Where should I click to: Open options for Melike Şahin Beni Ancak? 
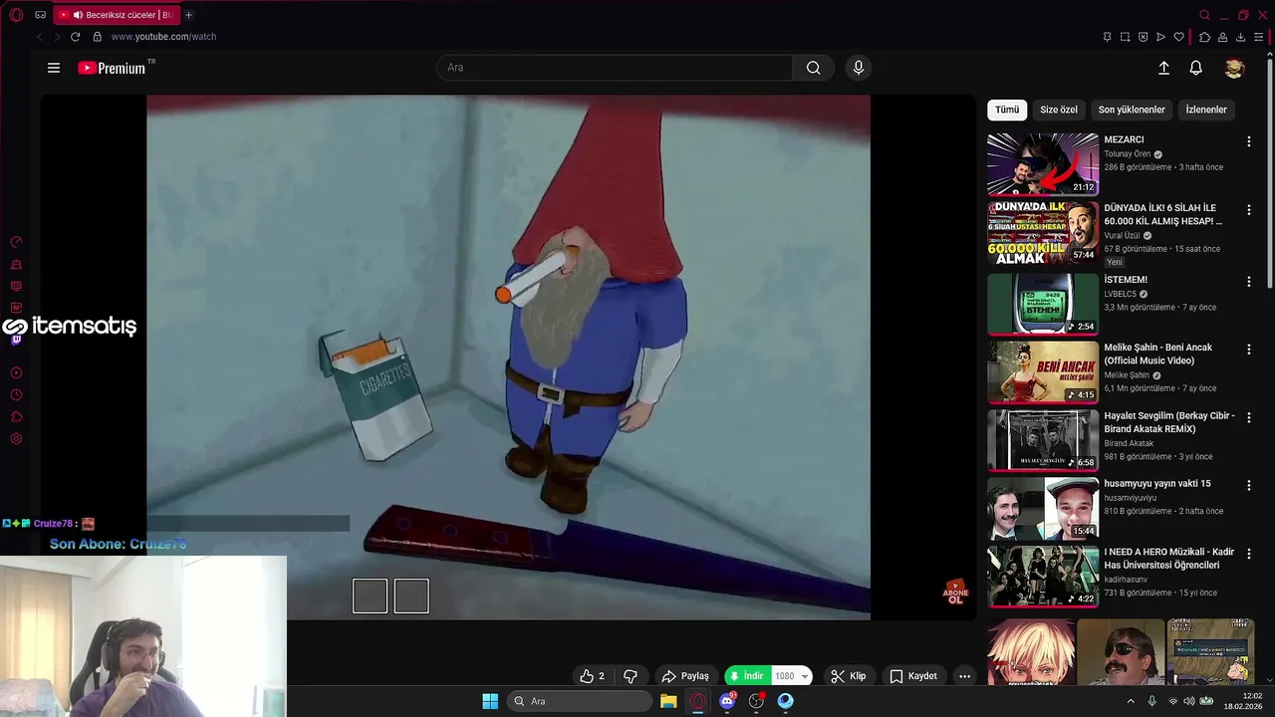1248,350
